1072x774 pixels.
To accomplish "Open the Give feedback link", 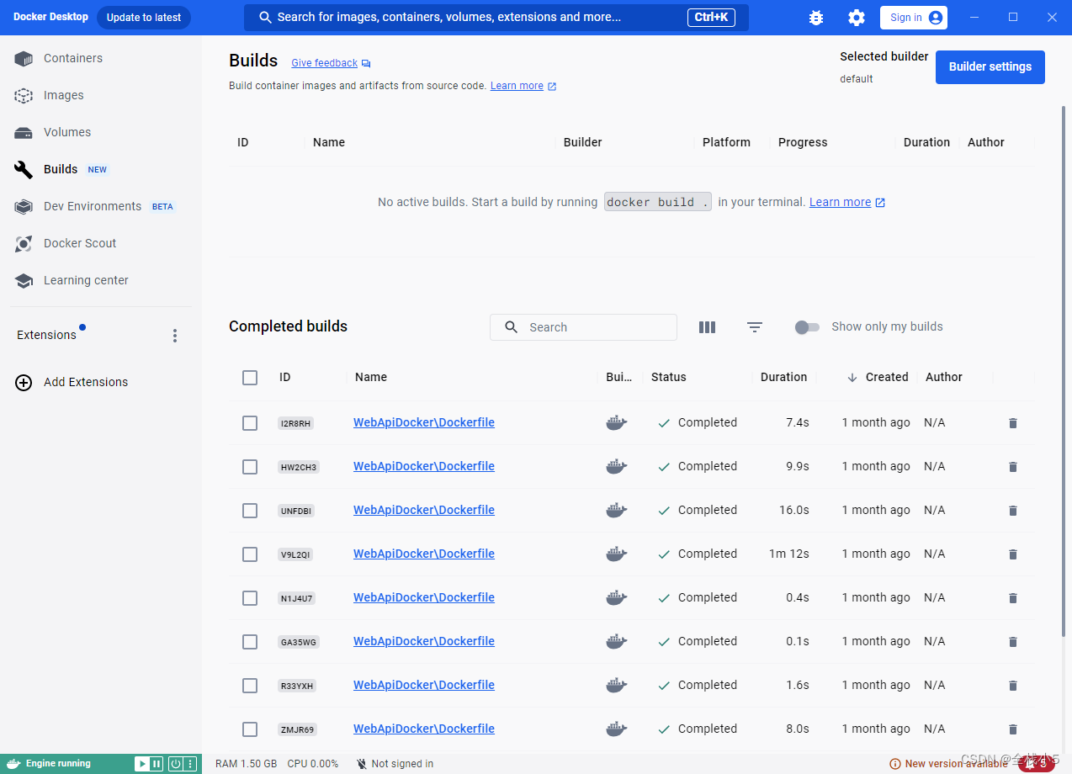I will [x=325, y=64].
